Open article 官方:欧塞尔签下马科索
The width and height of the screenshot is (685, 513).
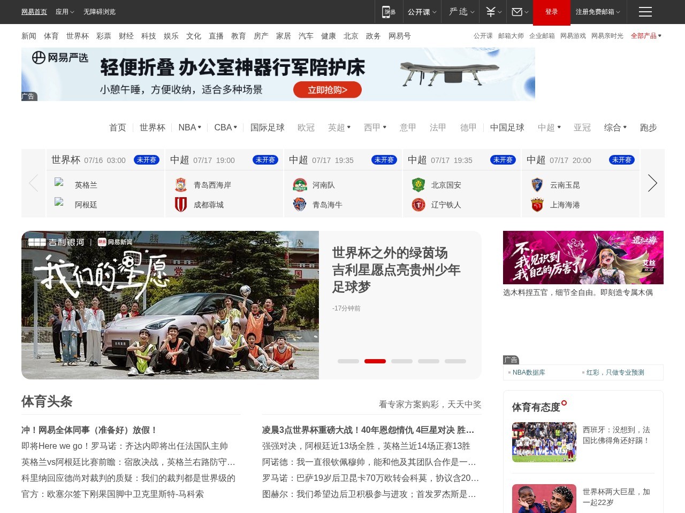(x=112, y=494)
